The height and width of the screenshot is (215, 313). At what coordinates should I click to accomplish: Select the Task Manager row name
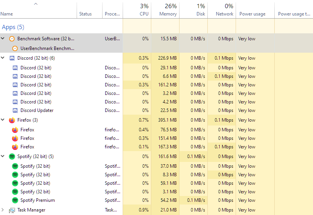(x=31, y=210)
